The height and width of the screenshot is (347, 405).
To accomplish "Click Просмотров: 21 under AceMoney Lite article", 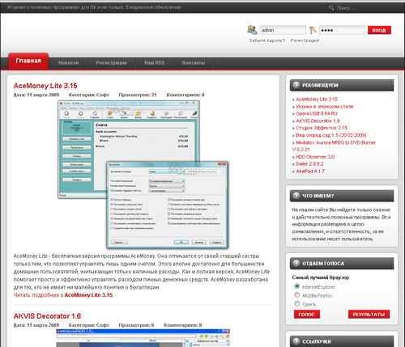I will point(138,95).
